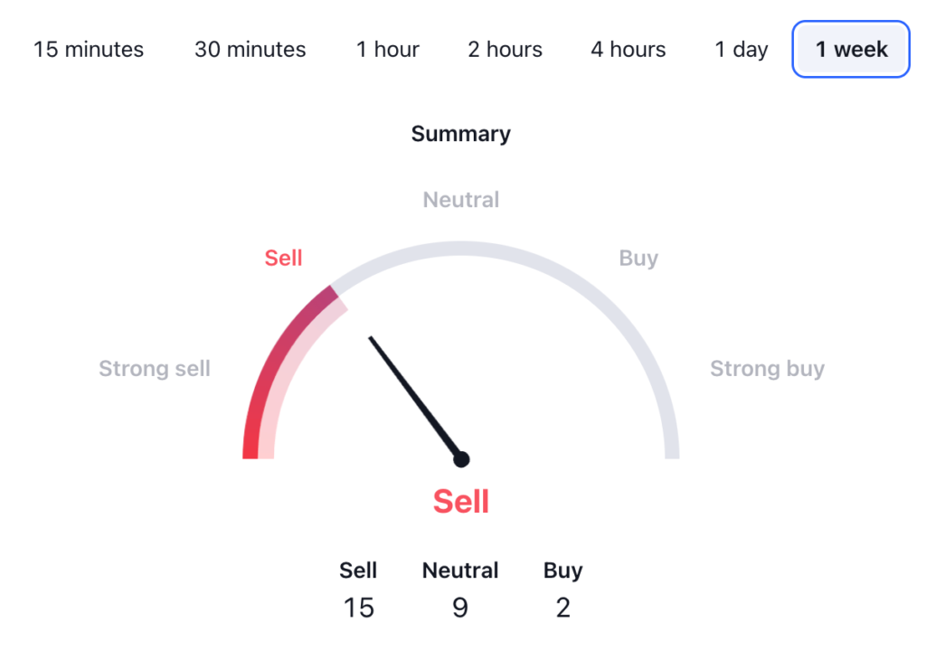Click the Buy count of 2
This screenshot has height=660, width=926.
click(563, 608)
